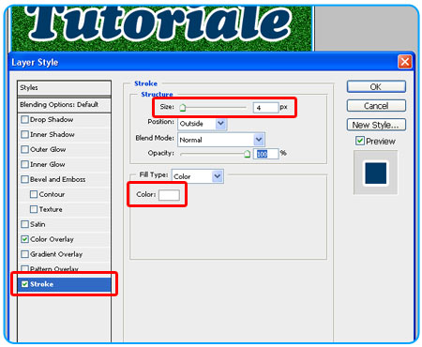The width and height of the screenshot is (422, 347).
Task: Open the Blend Mode dropdown
Action: pos(221,140)
